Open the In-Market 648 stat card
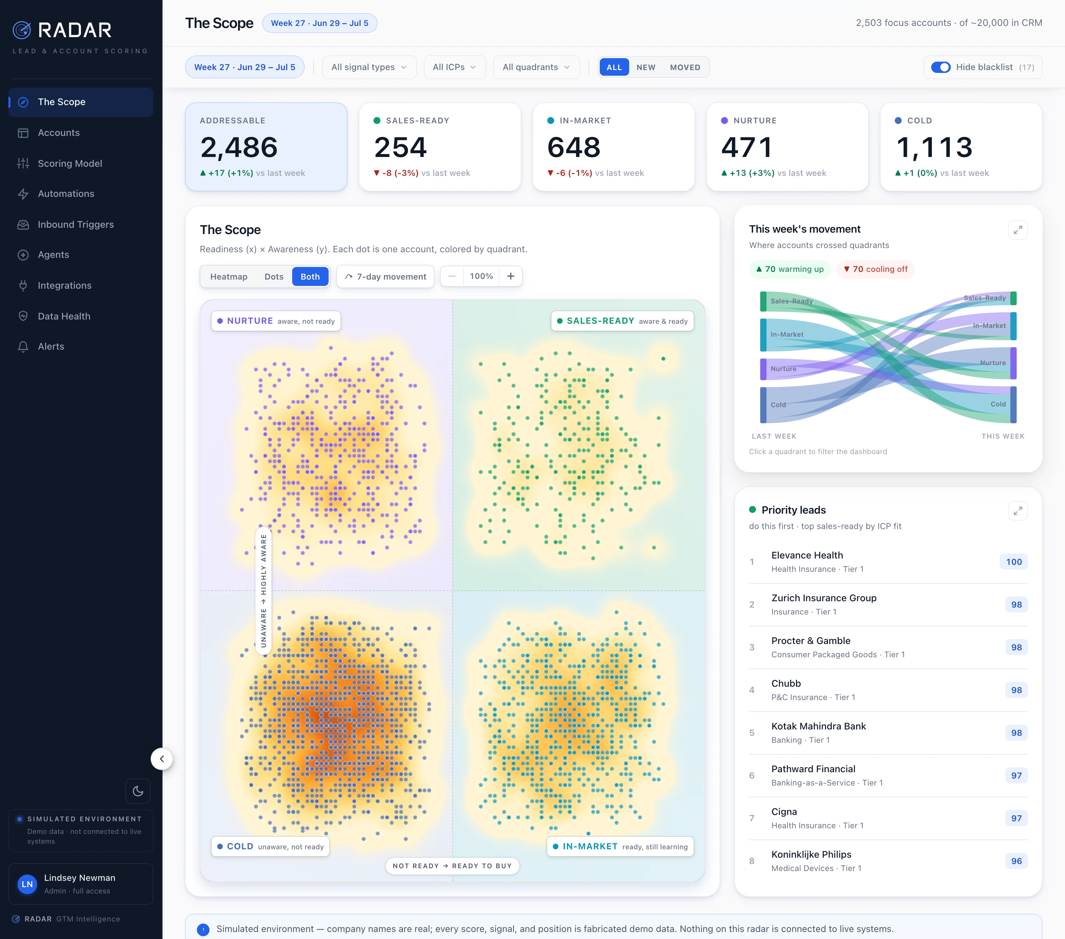 (x=613, y=147)
